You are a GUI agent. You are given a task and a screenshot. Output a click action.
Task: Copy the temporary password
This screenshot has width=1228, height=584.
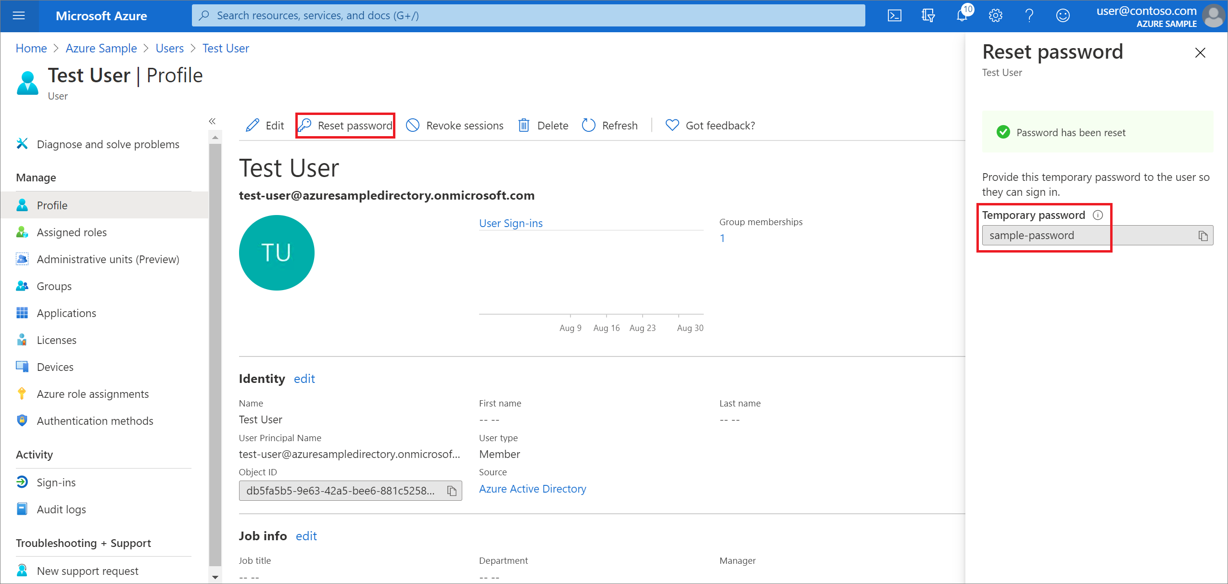1203,235
